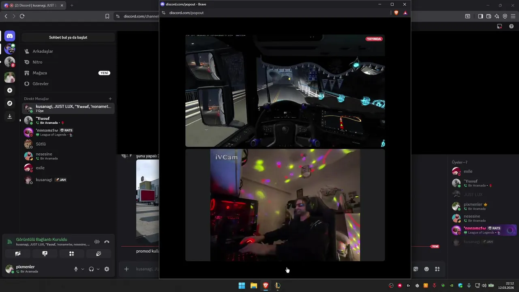Click 'nonametw in Üyeler member list
The image size is (519, 292).
pyautogui.click(x=483, y=230)
